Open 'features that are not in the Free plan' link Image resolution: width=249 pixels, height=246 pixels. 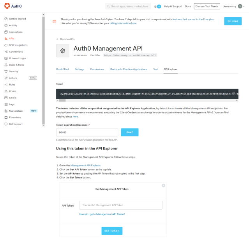193,19
